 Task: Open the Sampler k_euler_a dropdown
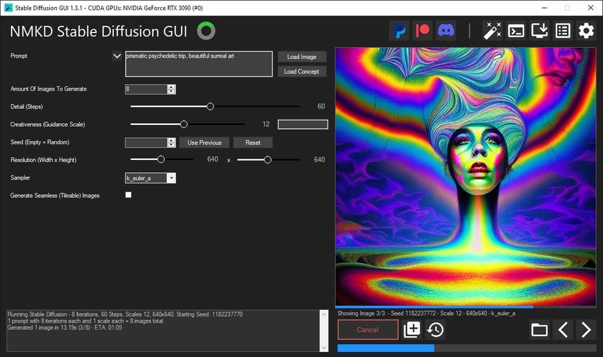coord(171,178)
